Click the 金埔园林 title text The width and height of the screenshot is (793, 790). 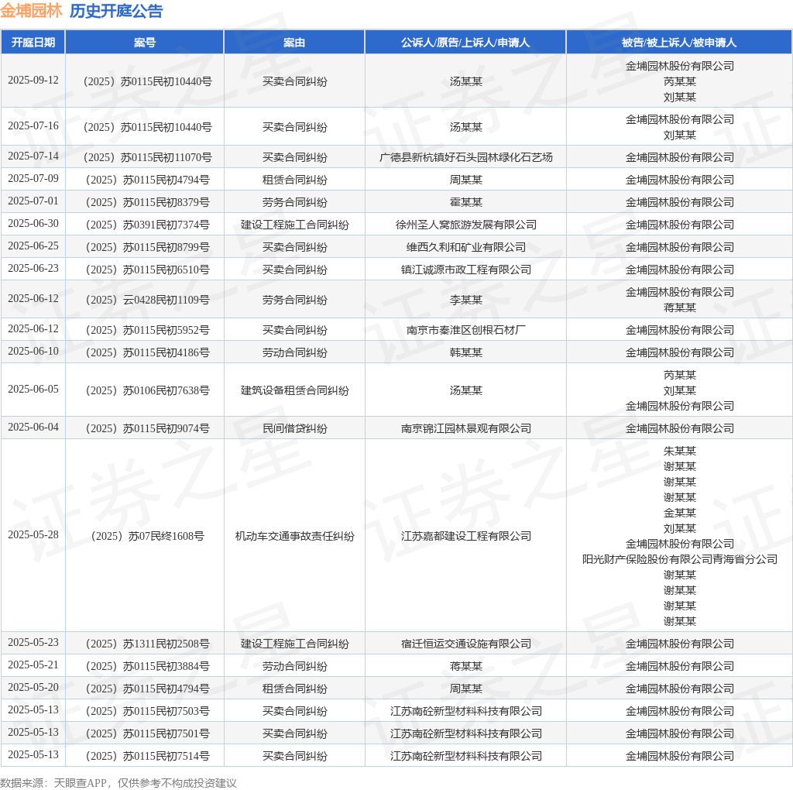(31, 11)
